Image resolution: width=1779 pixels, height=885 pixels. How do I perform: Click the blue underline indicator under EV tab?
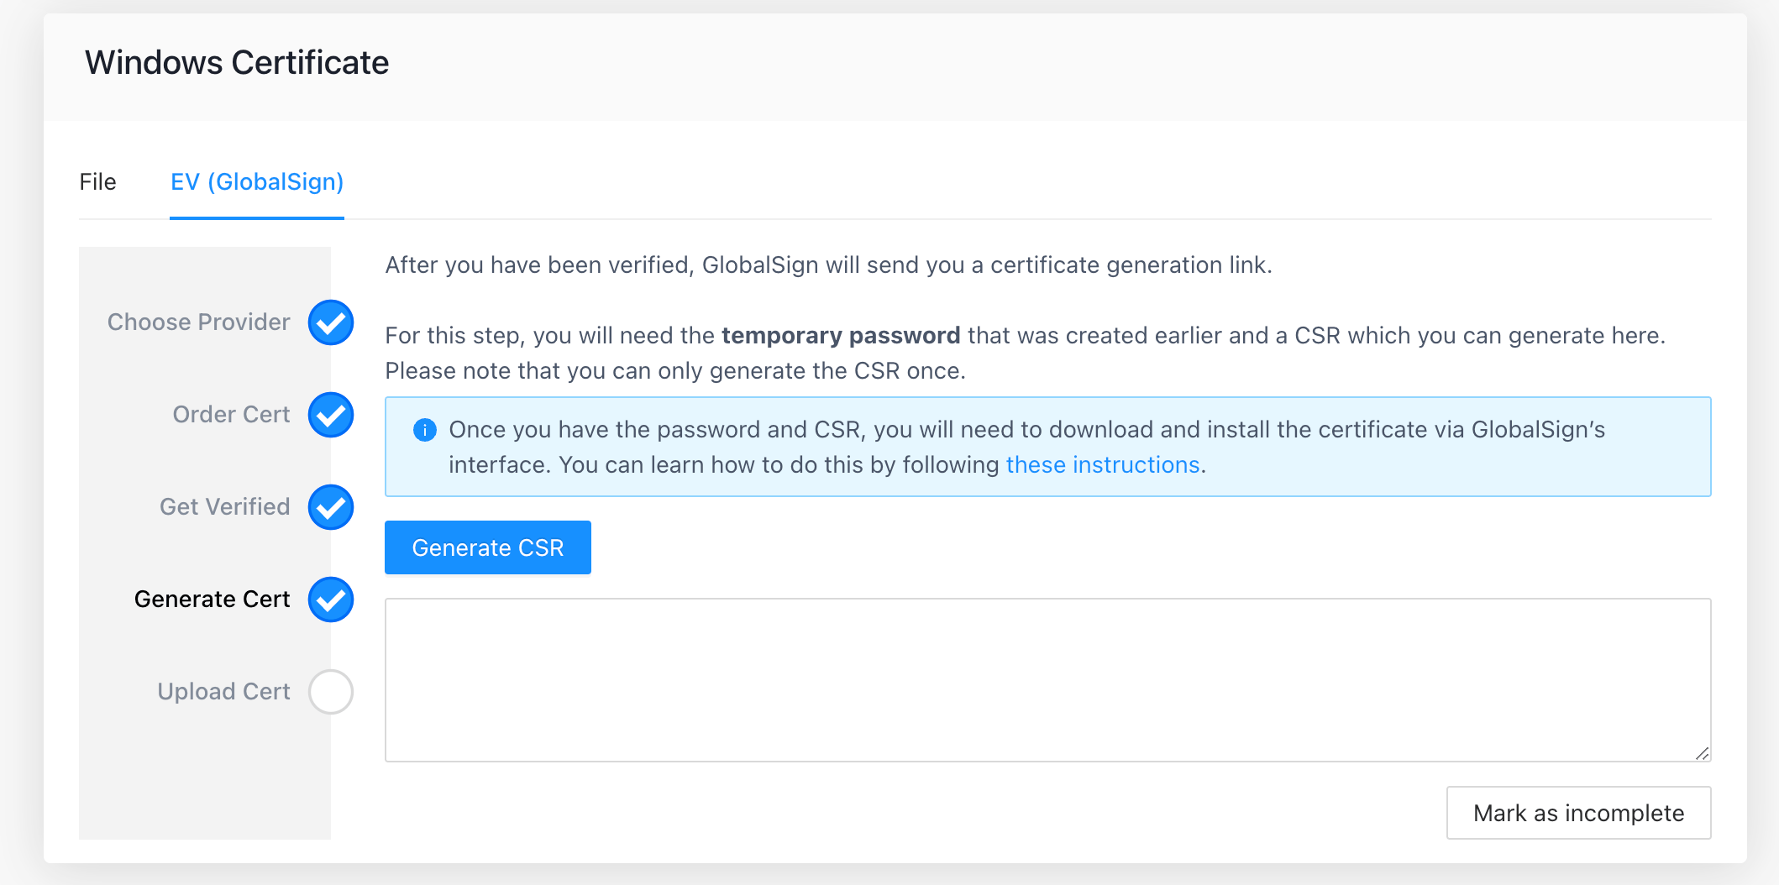coord(256,217)
